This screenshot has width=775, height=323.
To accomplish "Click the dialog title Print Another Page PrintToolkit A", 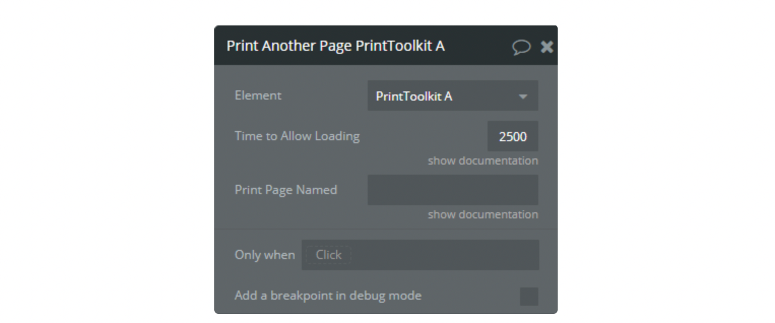I will (x=335, y=46).
